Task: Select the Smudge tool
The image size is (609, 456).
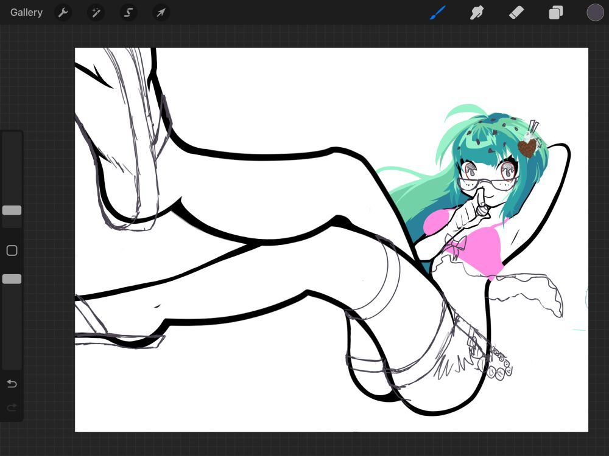Action: click(x=477, y=12)
